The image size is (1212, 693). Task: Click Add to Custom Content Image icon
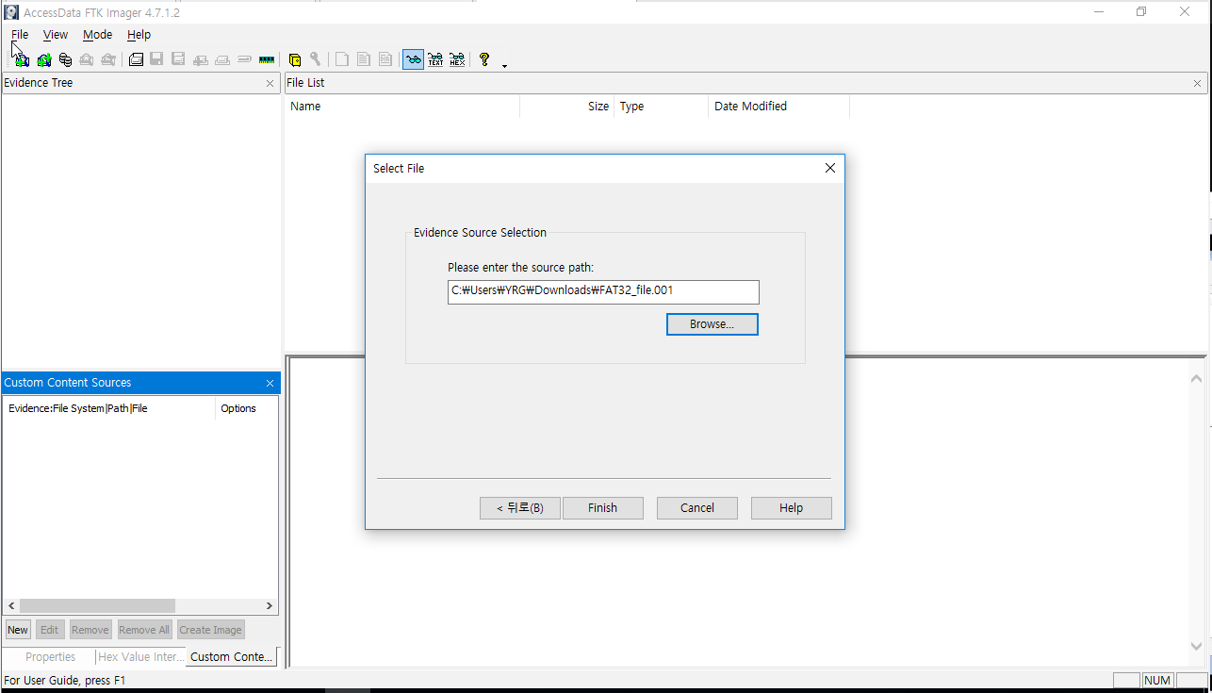coord(201,59)
